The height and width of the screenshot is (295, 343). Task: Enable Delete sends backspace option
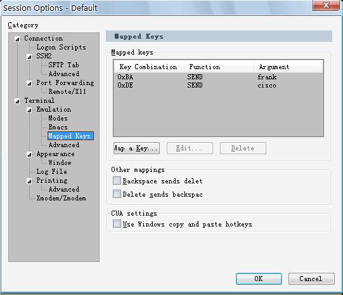tap(117, 194)
